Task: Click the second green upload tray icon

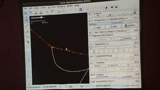Action: (x=41, y=12)
